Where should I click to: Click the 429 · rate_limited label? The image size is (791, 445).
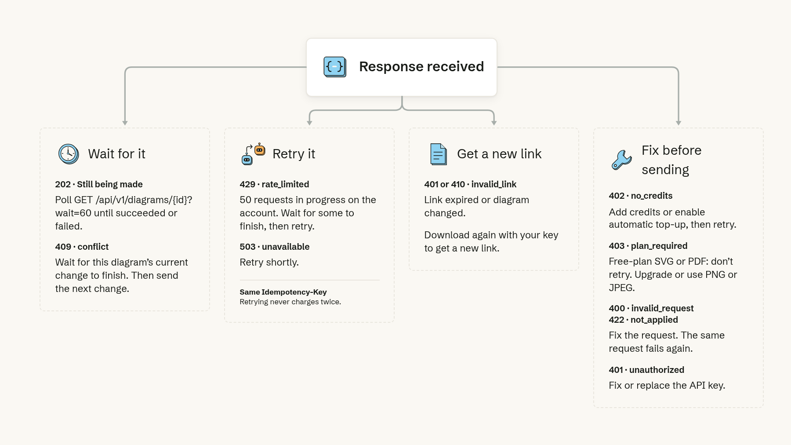click(x=274, y=184)
